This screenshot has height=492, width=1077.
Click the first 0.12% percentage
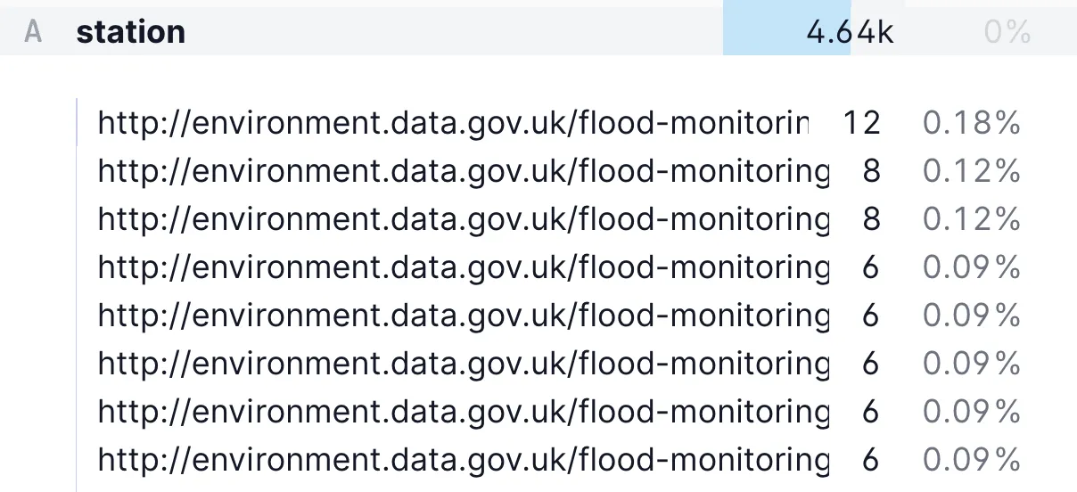[971, 171]
